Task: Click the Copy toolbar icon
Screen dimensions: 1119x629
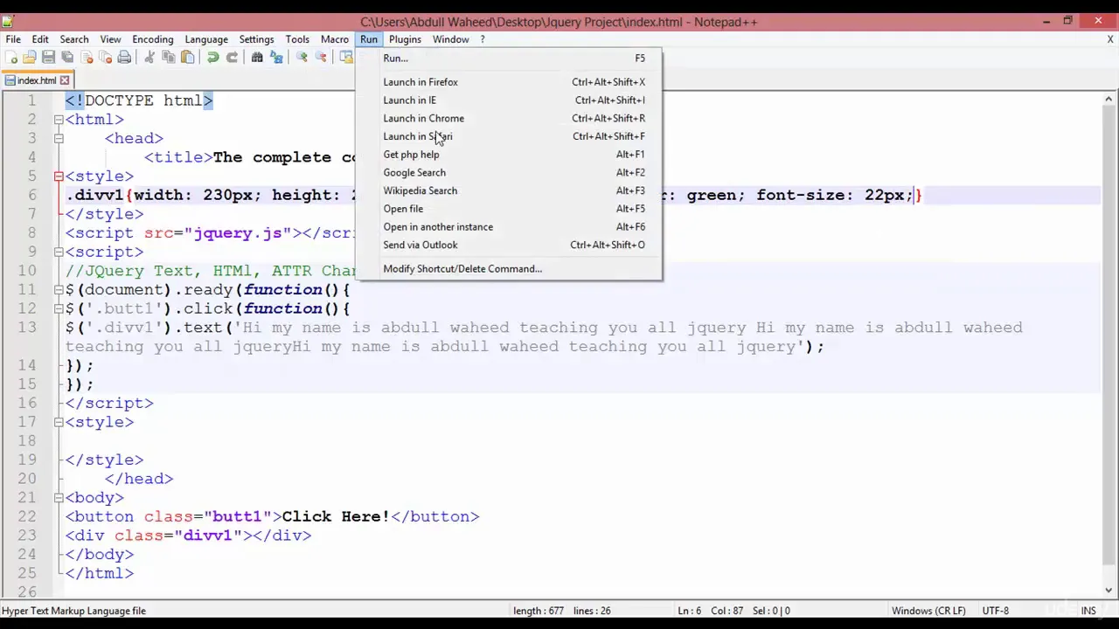Action: click(168, 58)
